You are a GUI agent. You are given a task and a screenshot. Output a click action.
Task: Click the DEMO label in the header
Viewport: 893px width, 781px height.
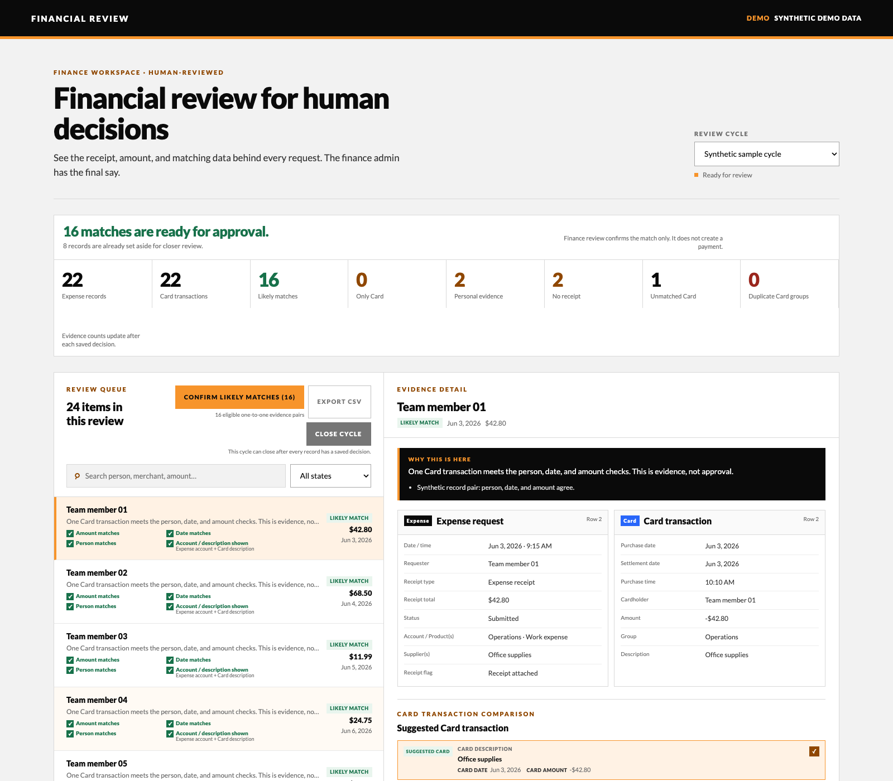758,18
